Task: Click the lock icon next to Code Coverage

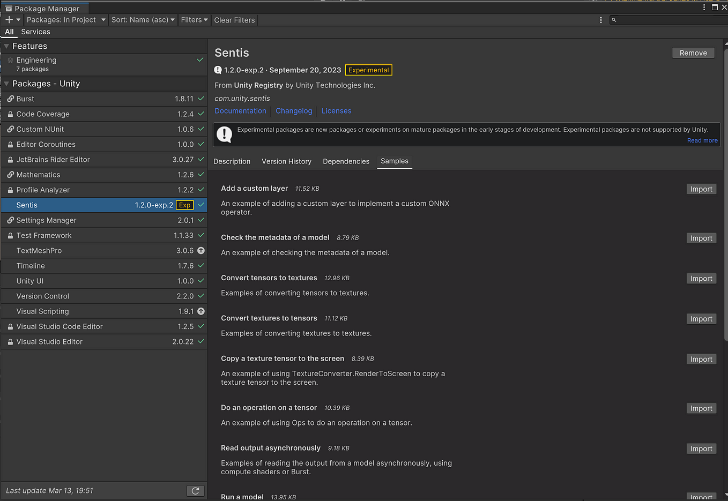Action: [10, 114]
